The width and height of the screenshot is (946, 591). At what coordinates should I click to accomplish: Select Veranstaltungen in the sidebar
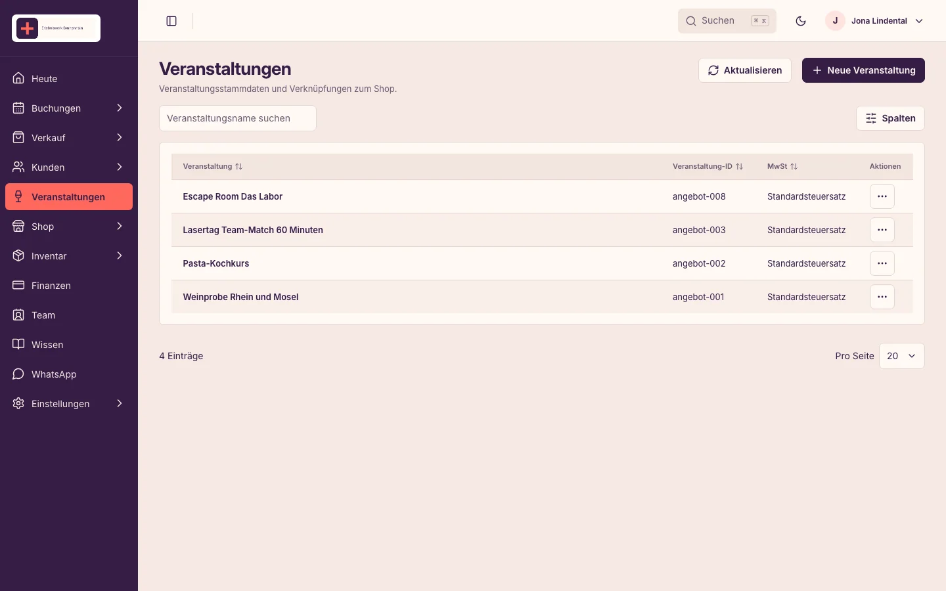click(69, 197)
